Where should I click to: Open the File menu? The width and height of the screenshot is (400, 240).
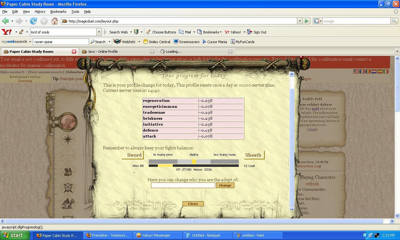coord(5,12)
